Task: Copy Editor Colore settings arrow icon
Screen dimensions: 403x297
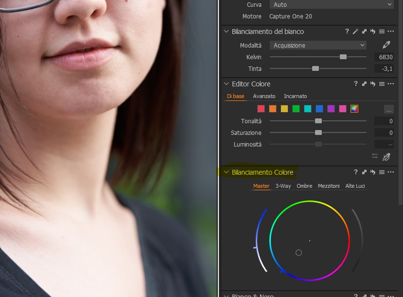Action: tap(364, 83)
